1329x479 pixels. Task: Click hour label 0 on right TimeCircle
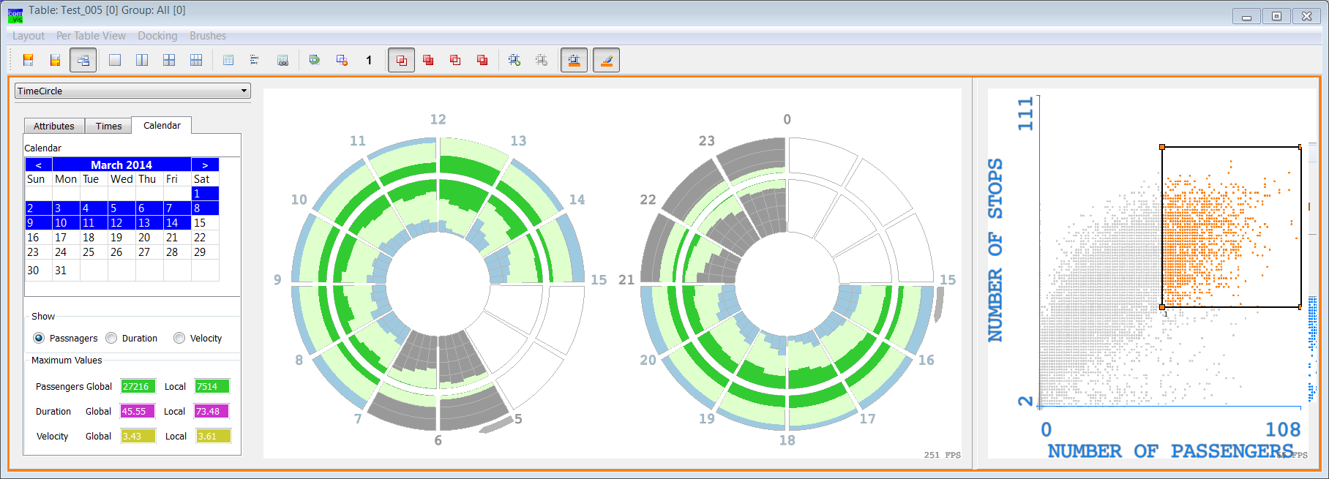tap(787, 119)
